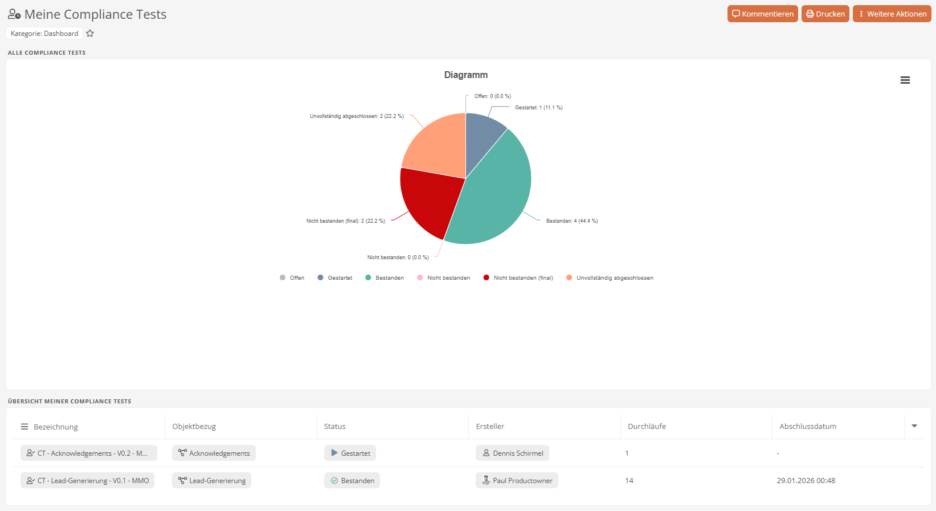Open the chart hamburger menu

pos(905,80)
